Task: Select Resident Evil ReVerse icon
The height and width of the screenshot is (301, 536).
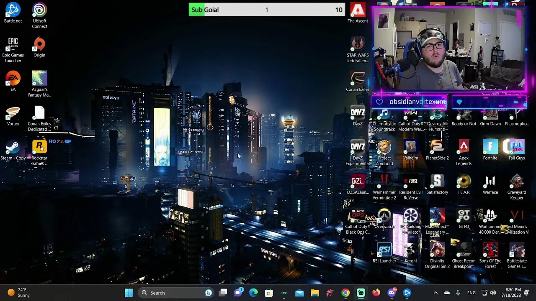Action: click(x=410, y=187)
